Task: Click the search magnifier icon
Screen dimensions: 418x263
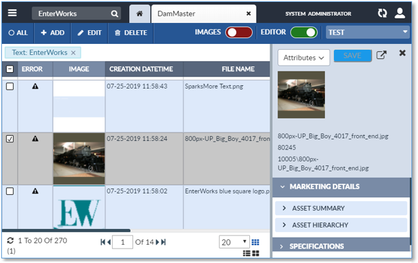Action: tap(115, 13)
